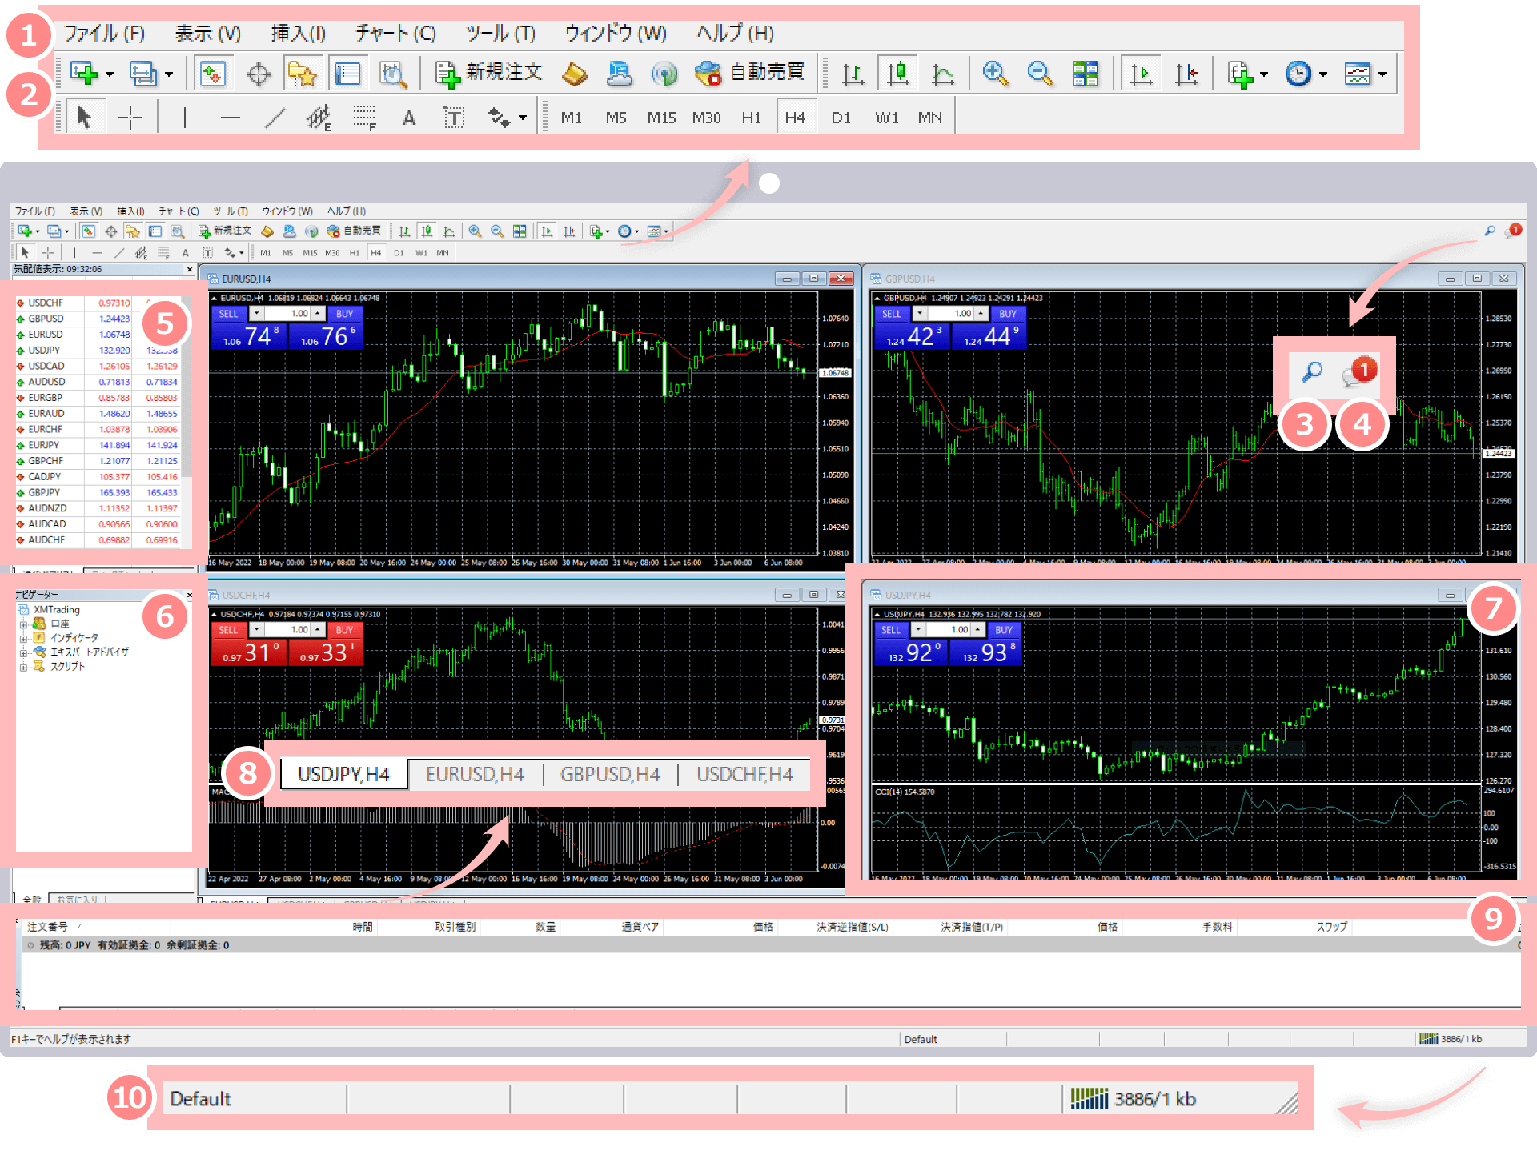Expand the 口座 accounts tree node
This screenshot has width=1537, height=1163.
pos(23,624)
